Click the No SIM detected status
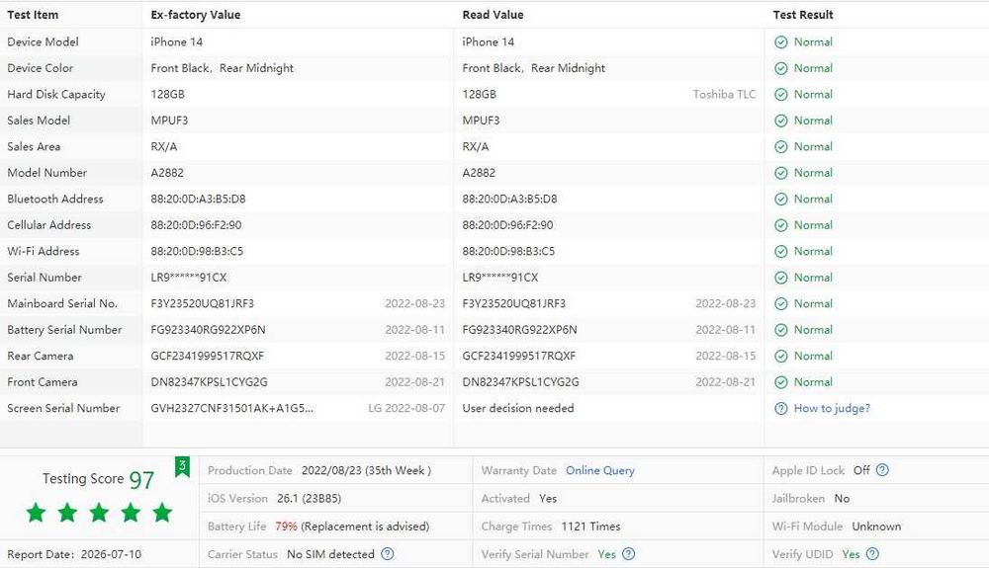 [330, 554]
